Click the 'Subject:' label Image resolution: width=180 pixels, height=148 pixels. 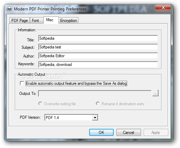[28, 47]
